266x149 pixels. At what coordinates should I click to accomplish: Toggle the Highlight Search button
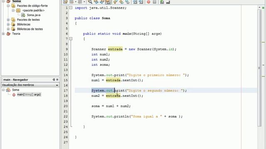pos(108,2)
